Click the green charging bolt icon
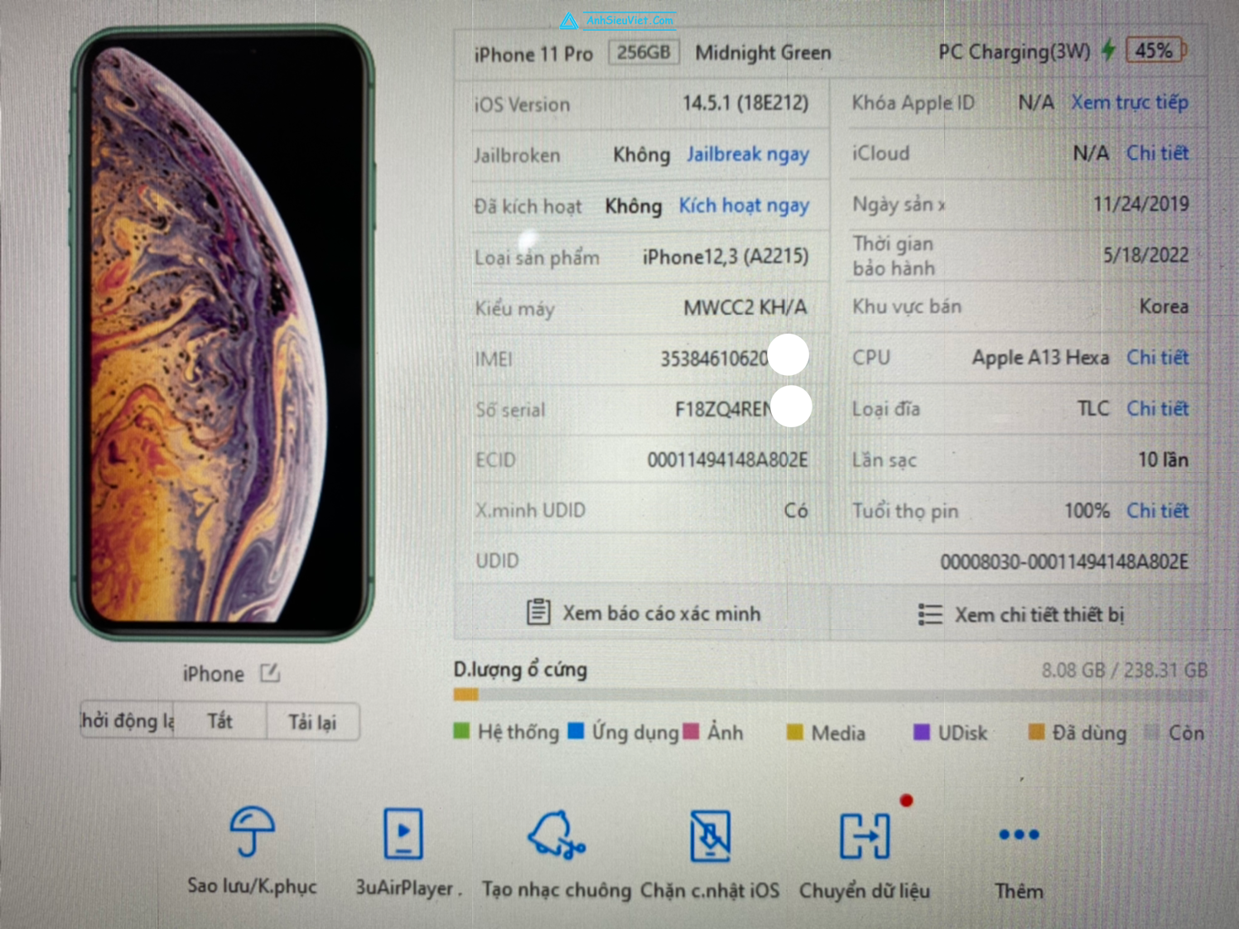The width and height of the screenshot is (1239, 929). [x=1108, y=51]
